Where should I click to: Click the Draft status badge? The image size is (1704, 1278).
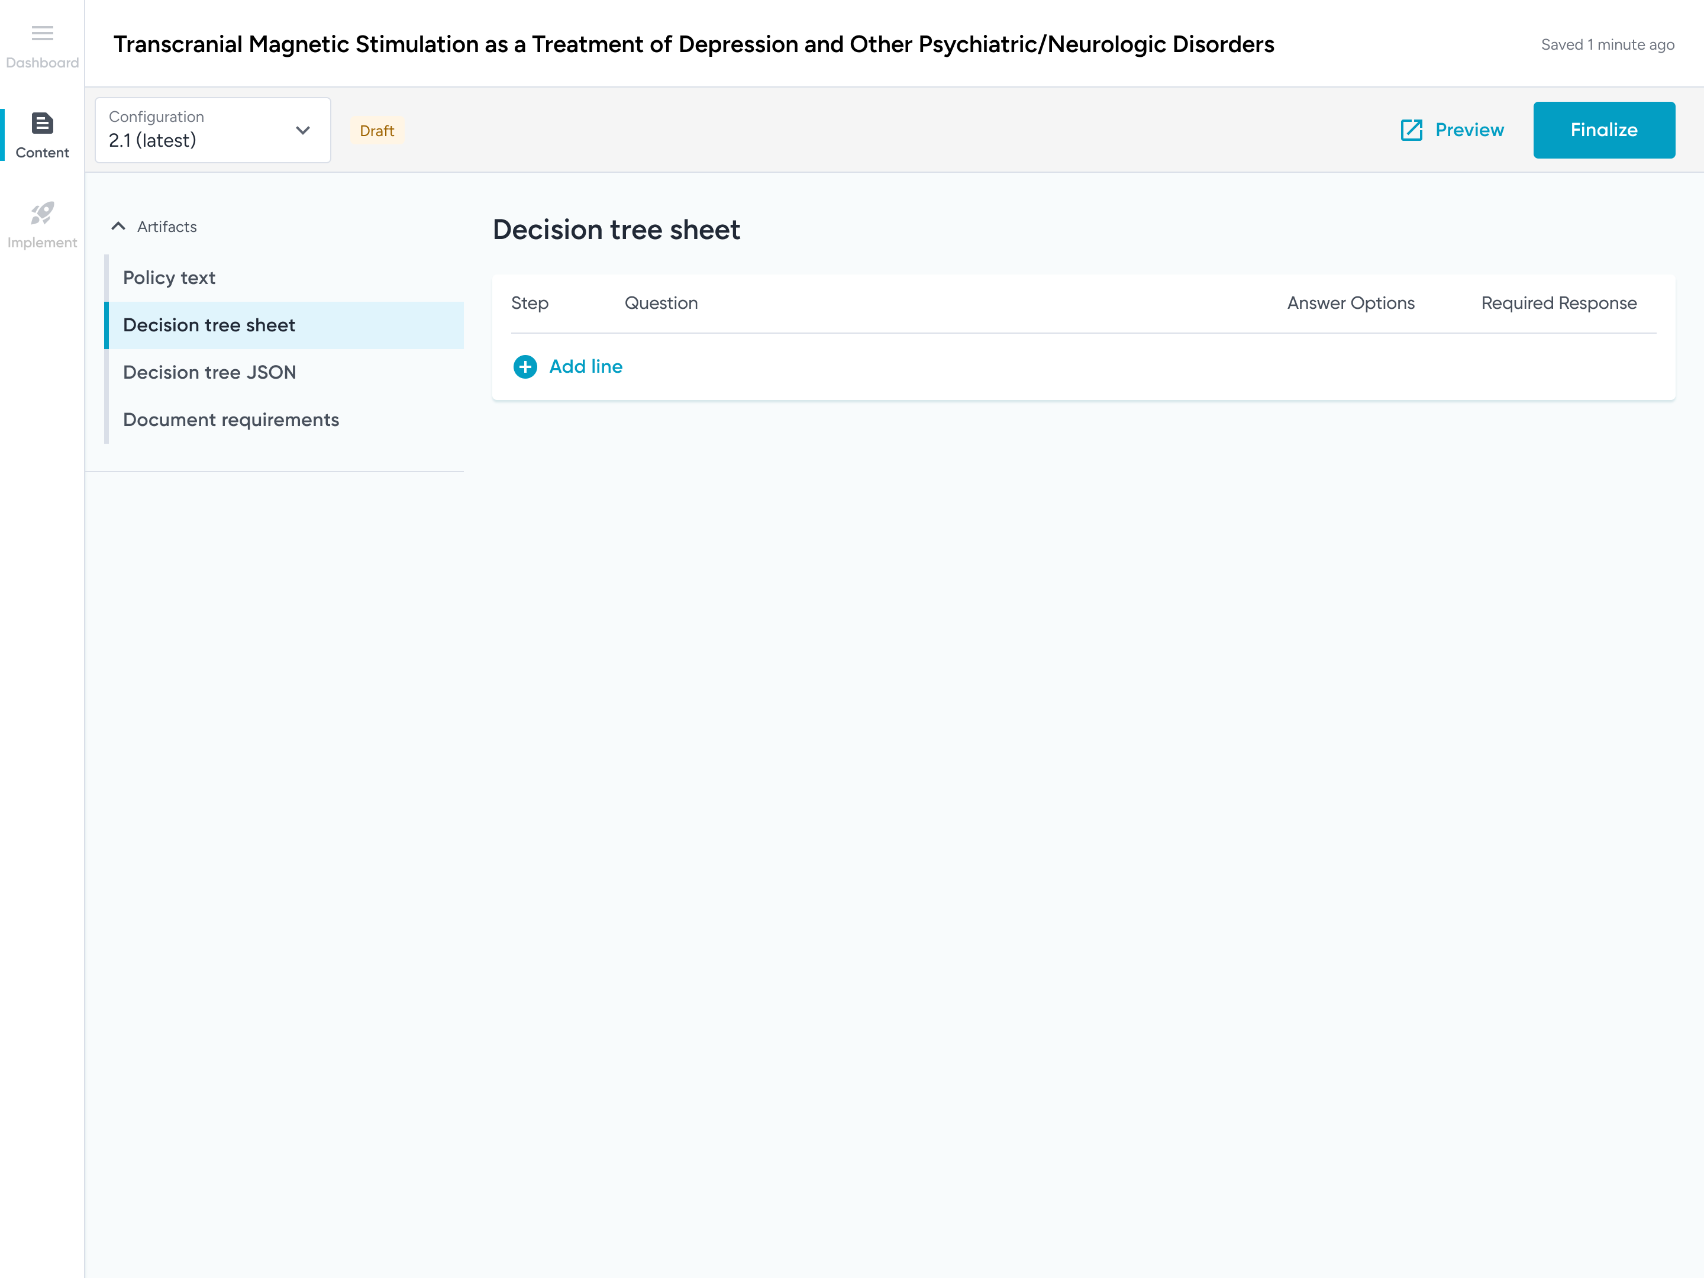[377, 131]
